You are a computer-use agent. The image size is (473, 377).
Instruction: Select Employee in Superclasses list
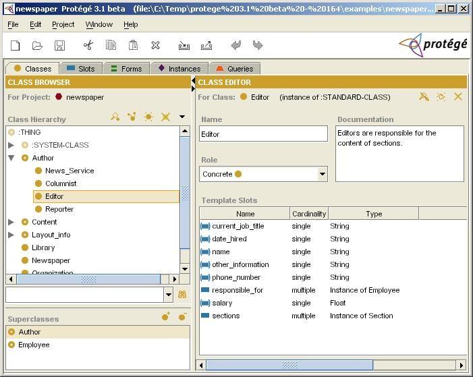pyautogui.click(x=98, y=345)
